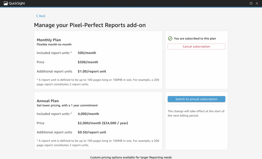Click the 4,000/month included units value
Screen dimensions: 262x159
point(88,114)
